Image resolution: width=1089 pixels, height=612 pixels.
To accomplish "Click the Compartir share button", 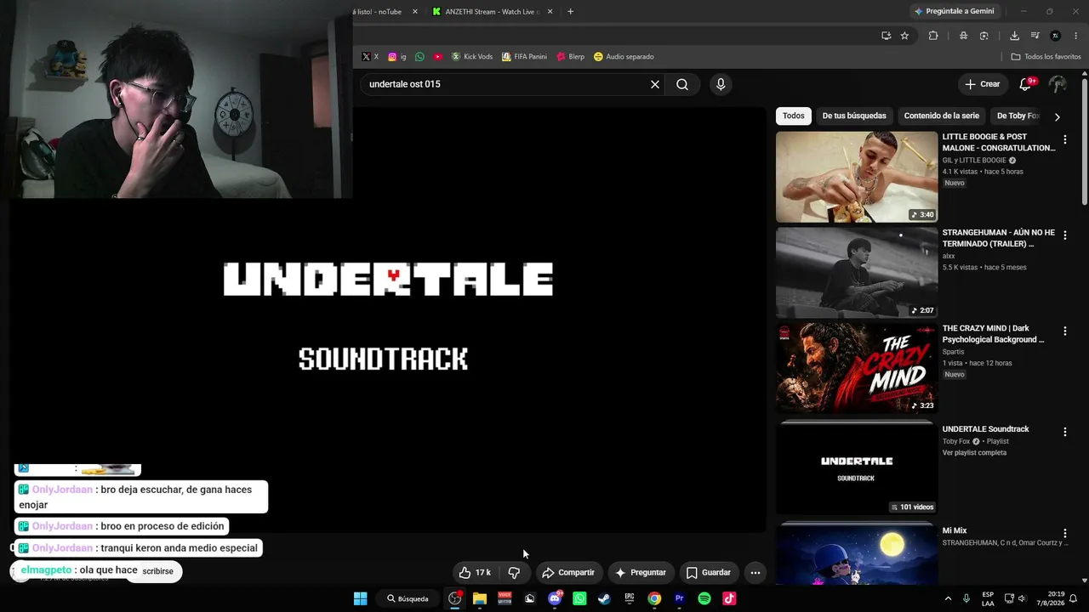I will tap(568, 573).
